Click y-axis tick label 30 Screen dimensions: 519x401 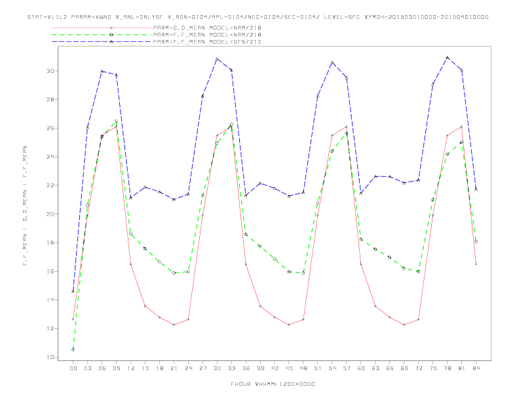(50, 71)
